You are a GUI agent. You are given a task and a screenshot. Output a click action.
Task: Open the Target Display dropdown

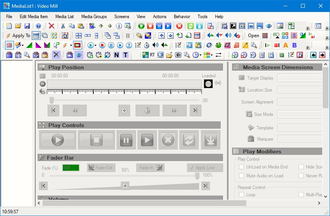(300, 78)
